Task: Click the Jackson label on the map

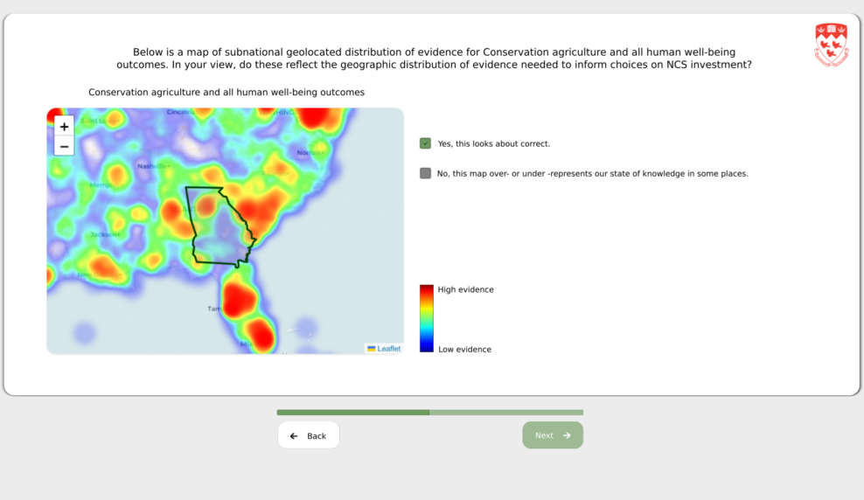Action: point(105,234)
